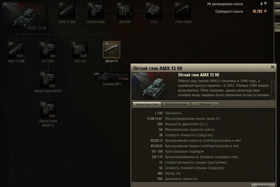Select the 90mm F3 gun module
Screen dimensions: 280x187
click(x=111, y=50)
